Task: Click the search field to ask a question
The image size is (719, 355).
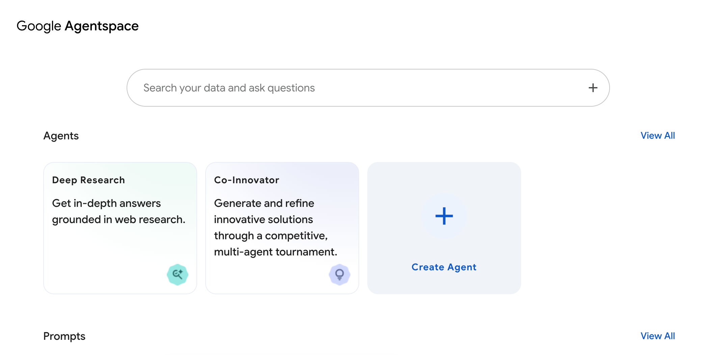Action: coord(338,87)
